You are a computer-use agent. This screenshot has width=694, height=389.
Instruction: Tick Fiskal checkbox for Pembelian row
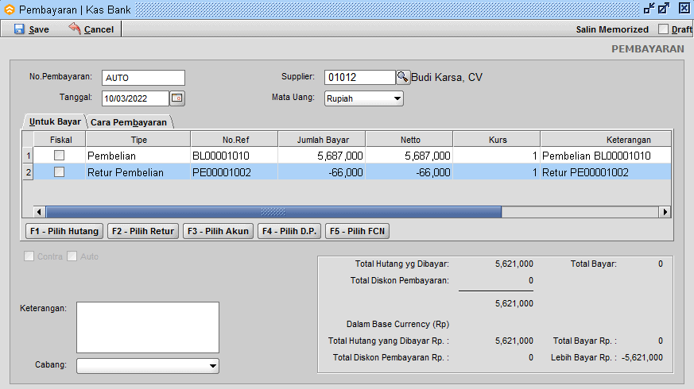(x=59, y=155)
